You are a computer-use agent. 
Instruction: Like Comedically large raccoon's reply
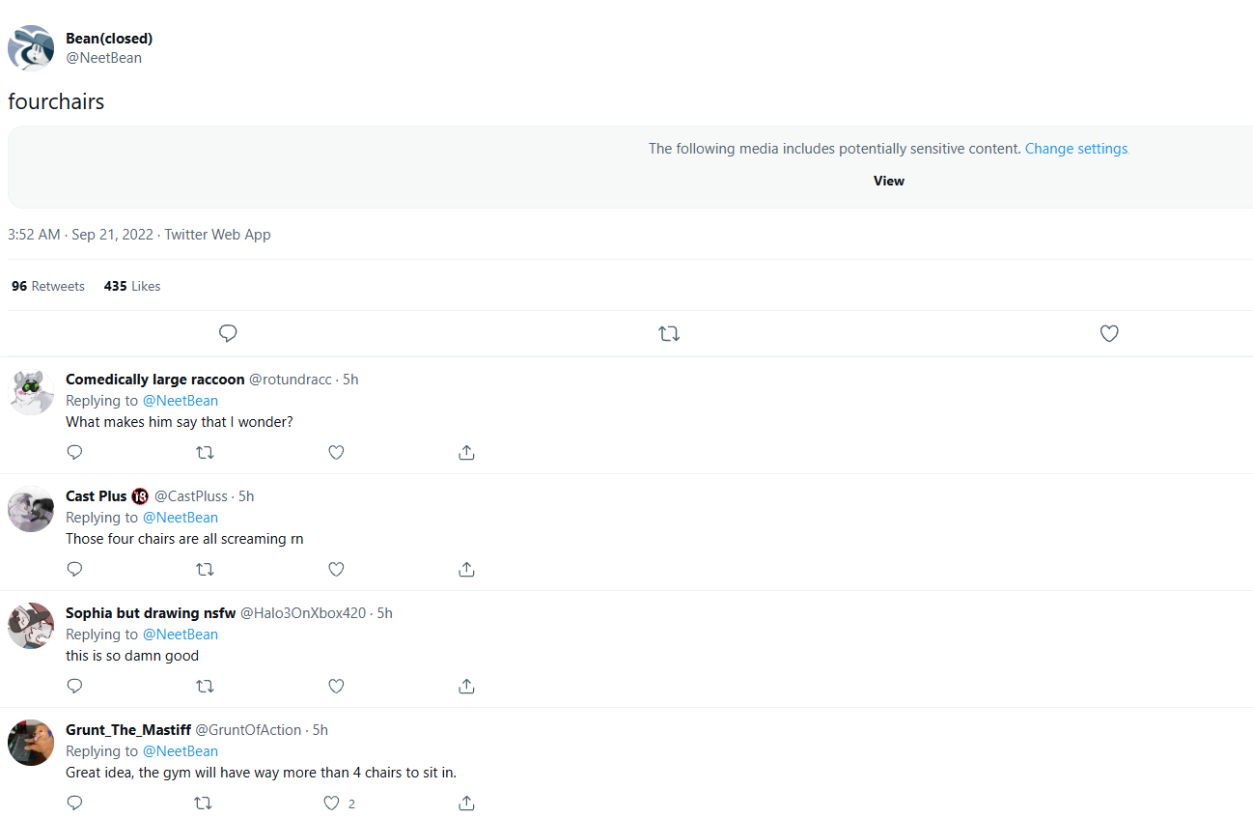click(x=336, y=452)
